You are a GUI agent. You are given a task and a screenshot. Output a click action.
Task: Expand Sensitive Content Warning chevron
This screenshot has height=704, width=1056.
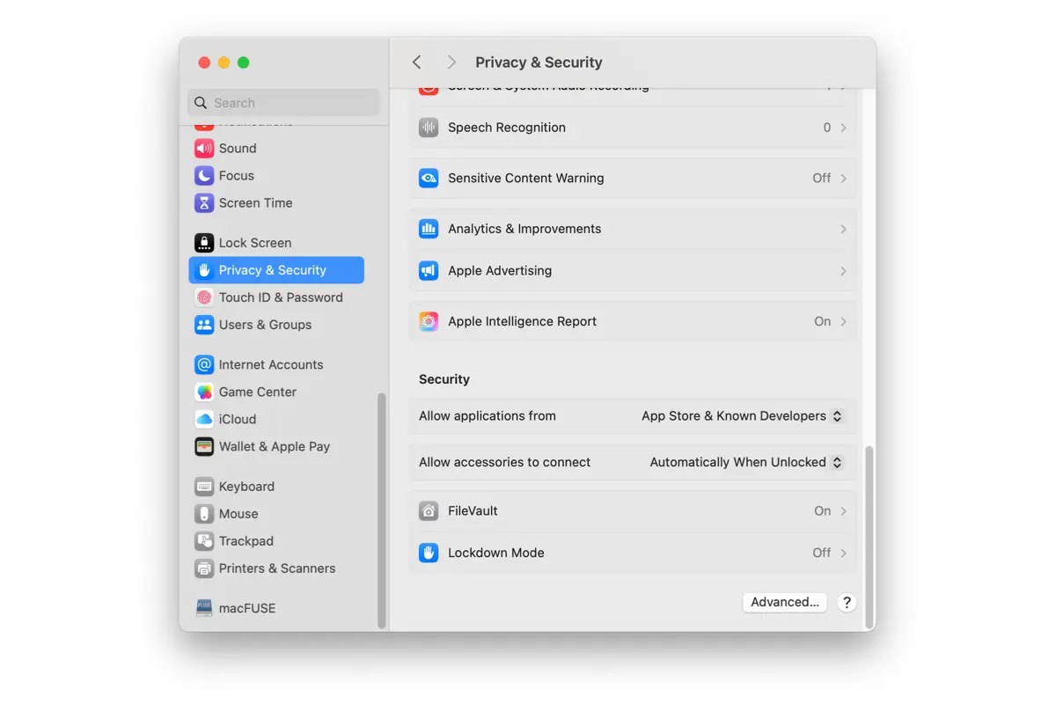point(843,178)
